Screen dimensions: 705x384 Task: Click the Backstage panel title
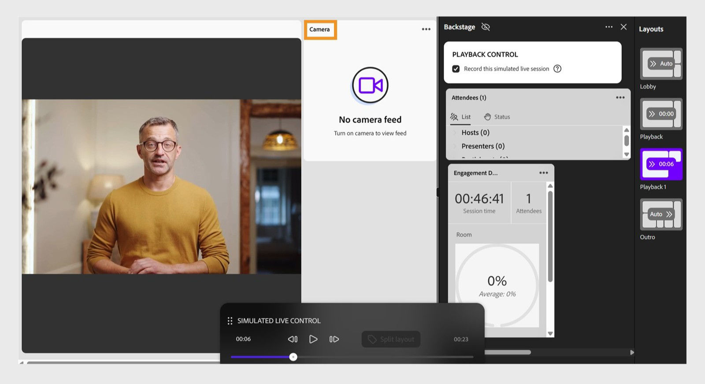459,27
